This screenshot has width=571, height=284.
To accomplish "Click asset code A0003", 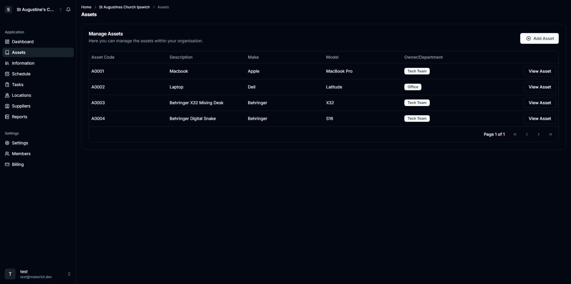I will 98,103.
